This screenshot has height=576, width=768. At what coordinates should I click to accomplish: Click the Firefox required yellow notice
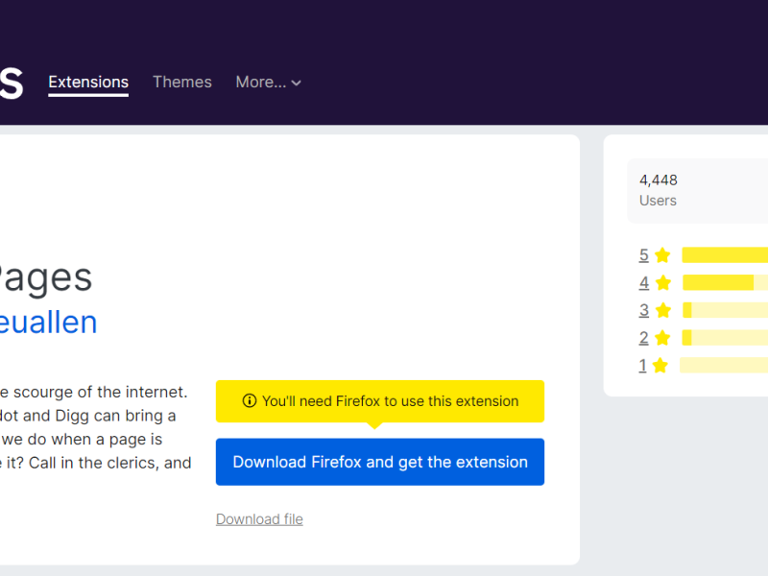pos(380,401)
